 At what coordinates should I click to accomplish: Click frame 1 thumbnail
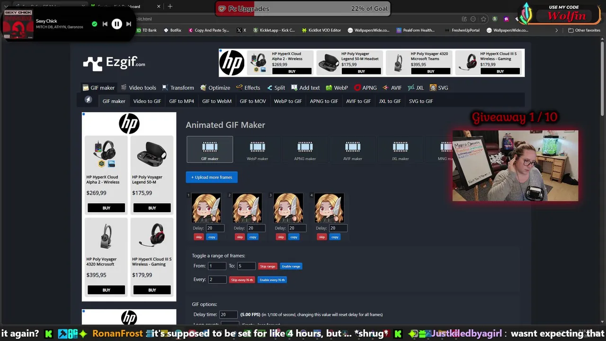click(x=206, y=208)
